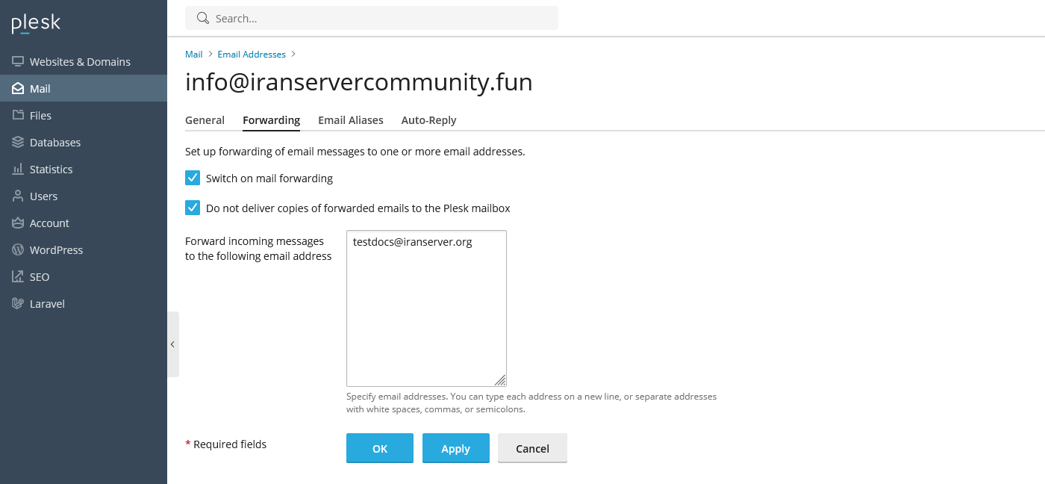Uncheck Switch on mail forwarding
The width and height of the screenshot is (1045, 484).
[193, 178]
